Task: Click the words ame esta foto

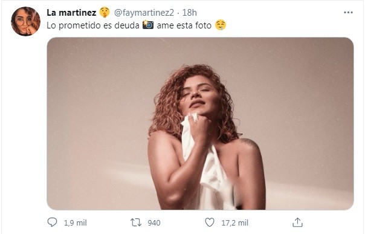Action: tap(184, 25)
